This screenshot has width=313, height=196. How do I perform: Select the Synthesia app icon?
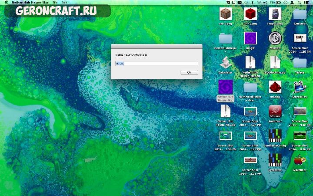coord(275,160)
